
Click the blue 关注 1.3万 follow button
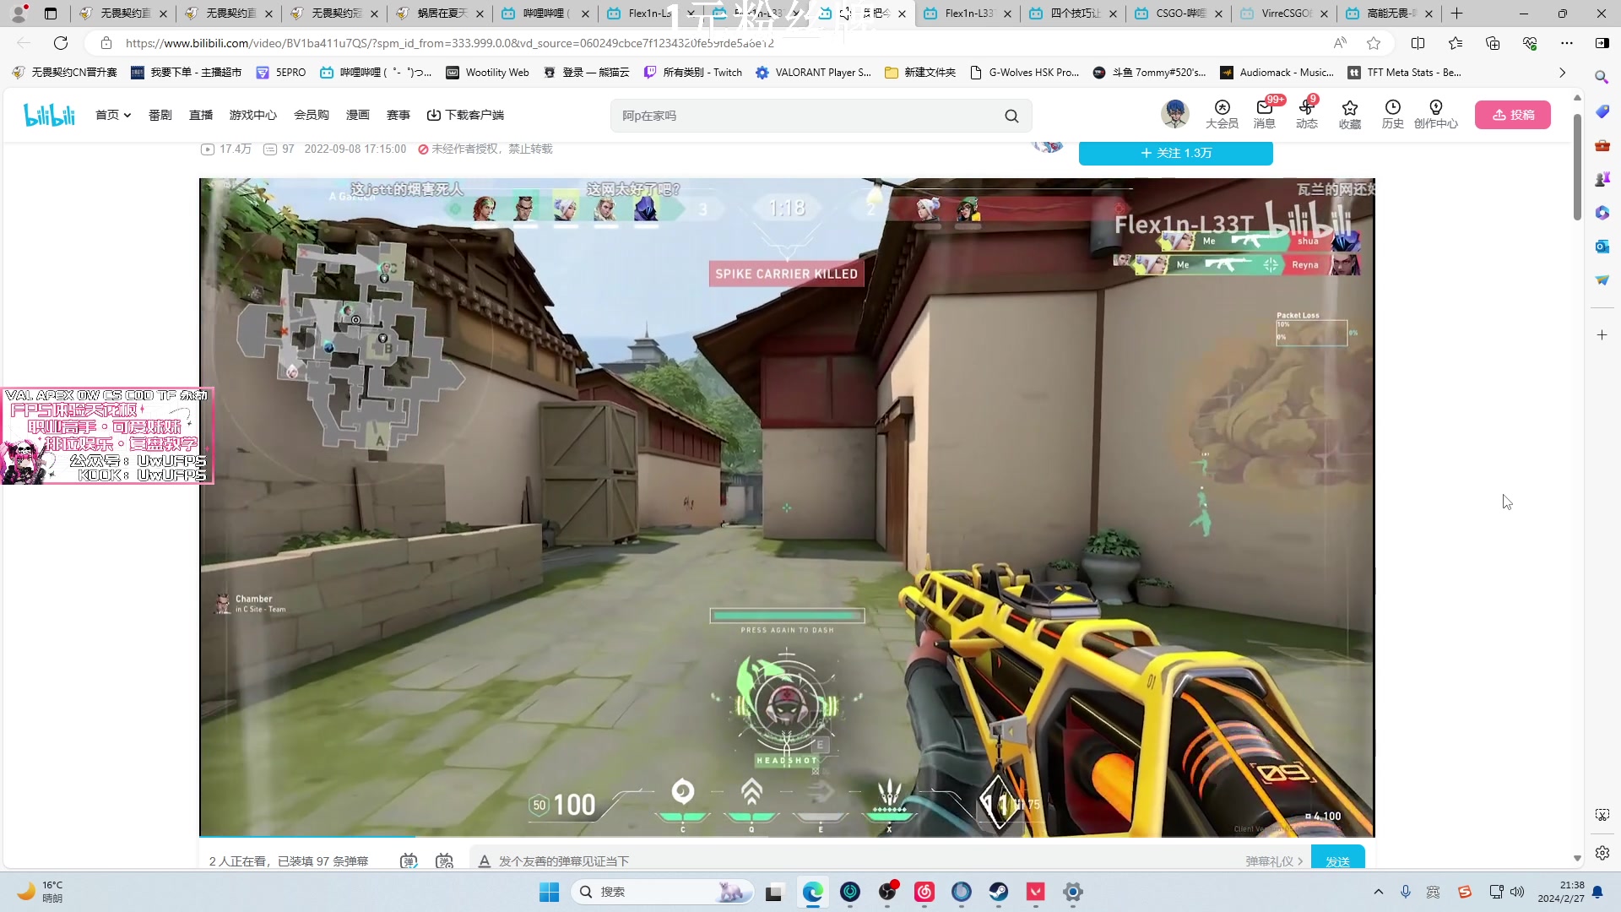pyautogui.click(x=1175, y=153)
